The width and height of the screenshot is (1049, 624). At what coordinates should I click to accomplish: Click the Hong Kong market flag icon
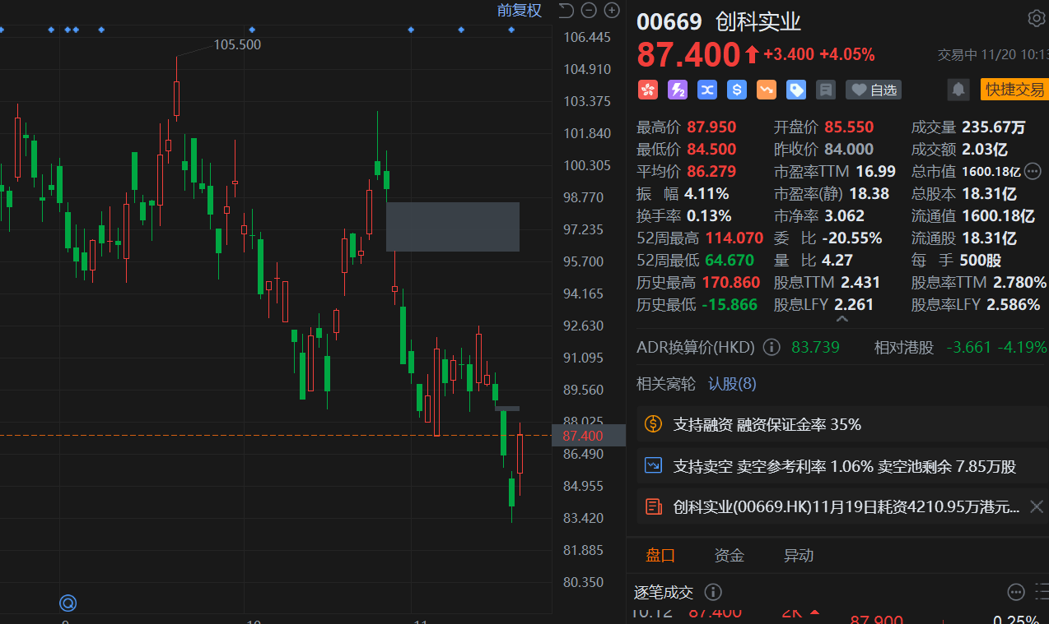click(648, 90)
